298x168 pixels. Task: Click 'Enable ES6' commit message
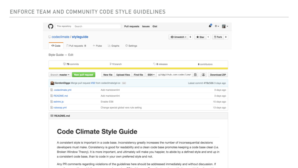pos(107,102)
